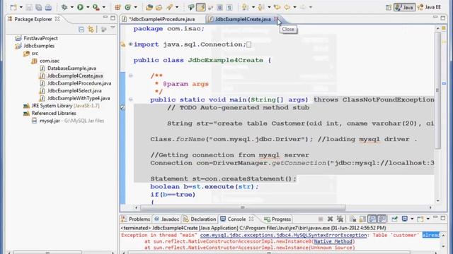This screenshot has width=453, height=254.
Task: Open the Back history dropdown arrow
Action: point(294,7)
